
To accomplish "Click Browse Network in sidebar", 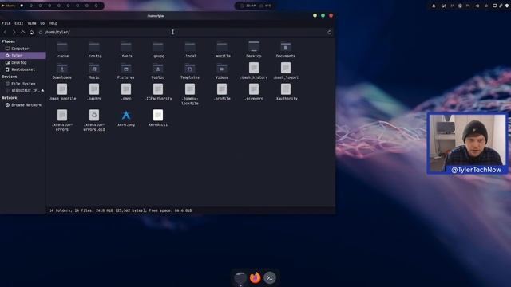I will (x=22, y=105).
